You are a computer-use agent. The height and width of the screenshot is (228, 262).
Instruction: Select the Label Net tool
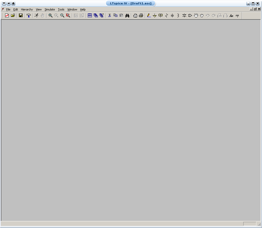(x=160, y=15)
